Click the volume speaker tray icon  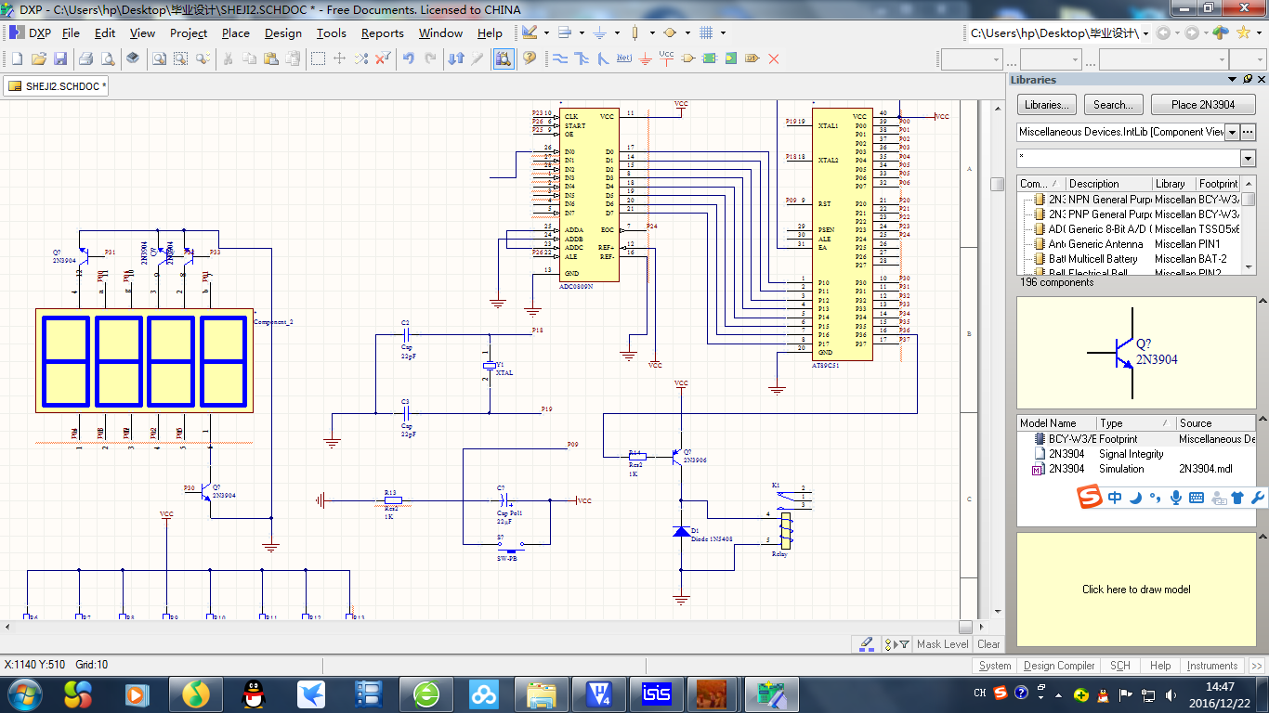point(1170,694)
